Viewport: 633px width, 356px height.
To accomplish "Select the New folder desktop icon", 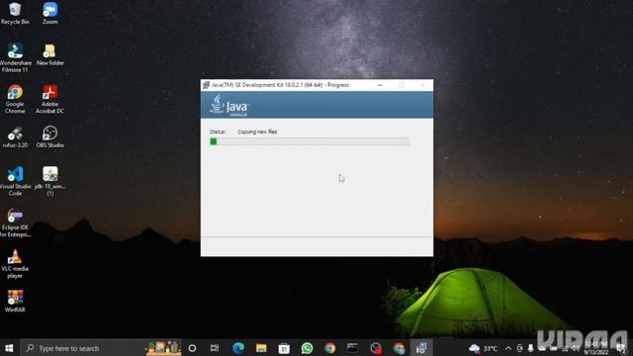I will point(50,55).
